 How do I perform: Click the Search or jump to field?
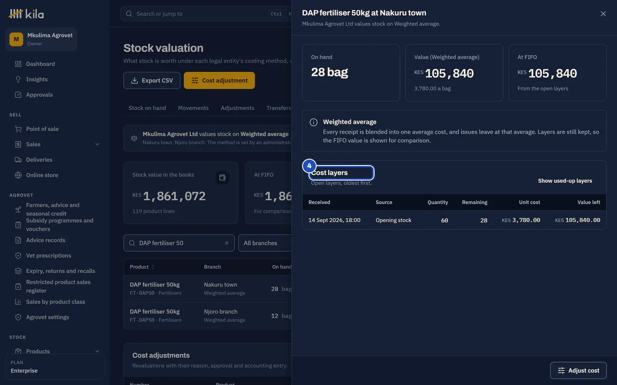(x=206, y=14)
